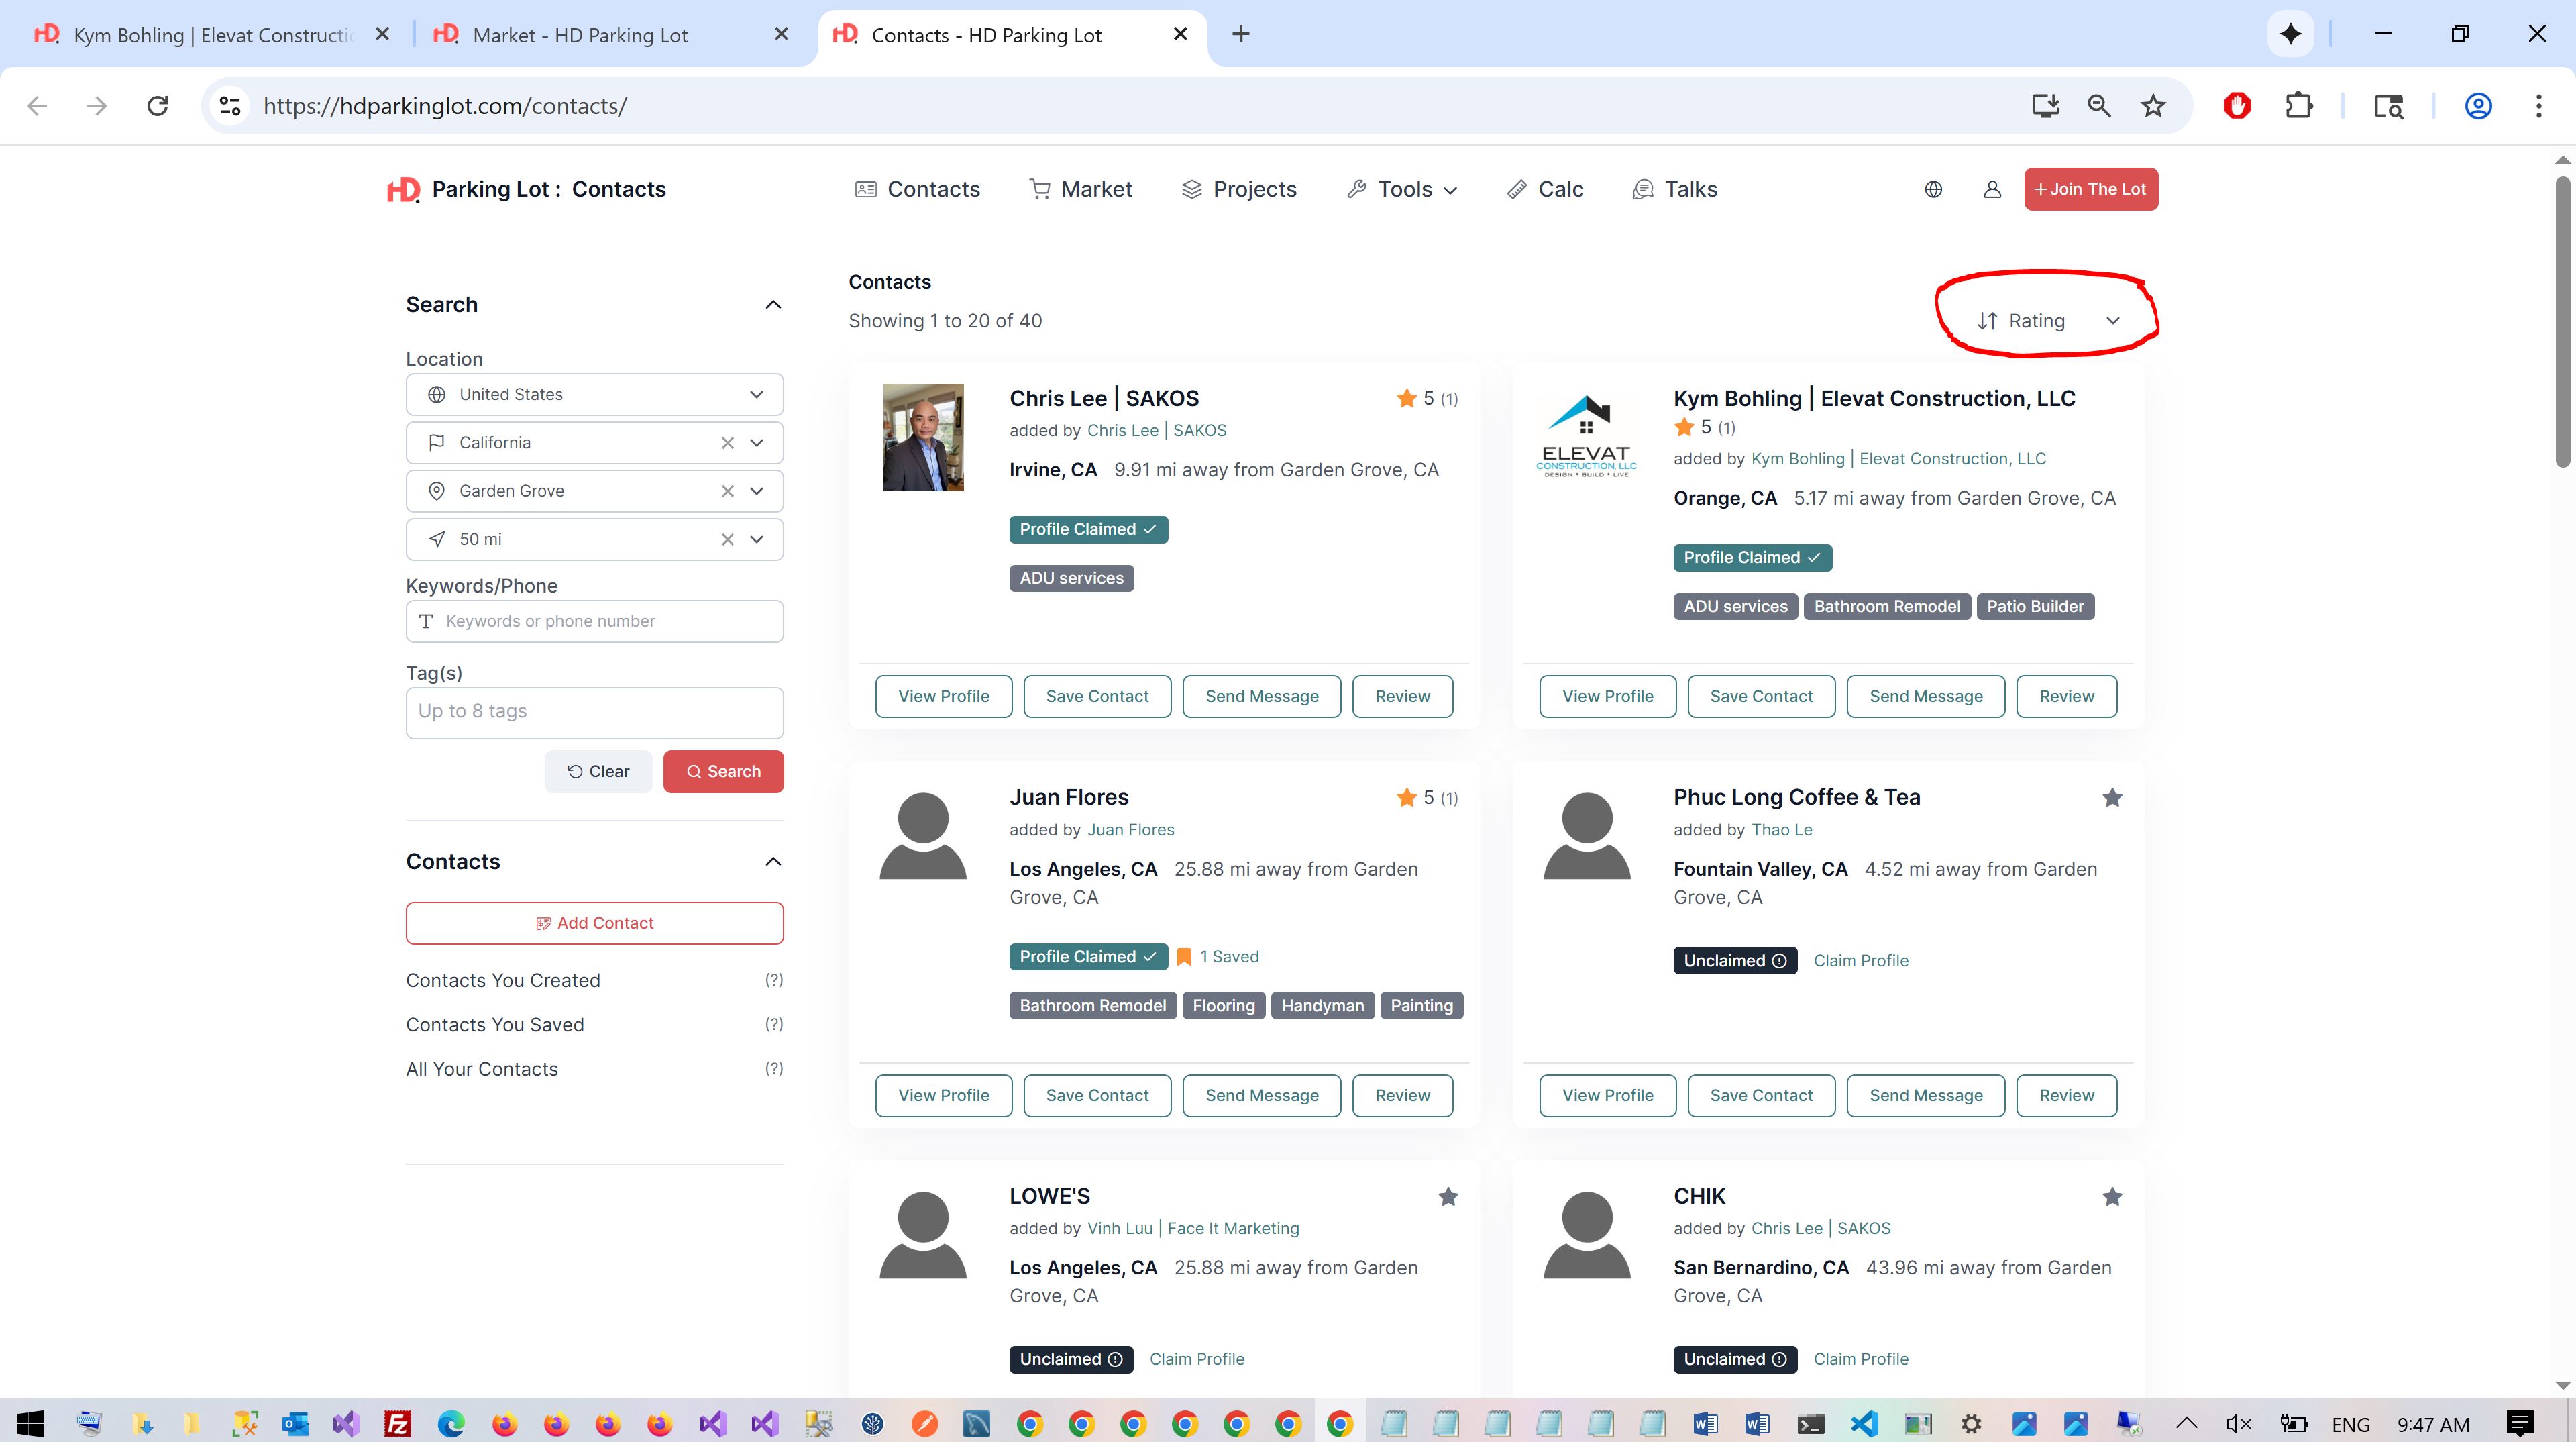The width and height of the screenshot is (2576, 1442).
Task: Collapse the Search panel section
Action: pyautogui.click(x=772, y=305)
